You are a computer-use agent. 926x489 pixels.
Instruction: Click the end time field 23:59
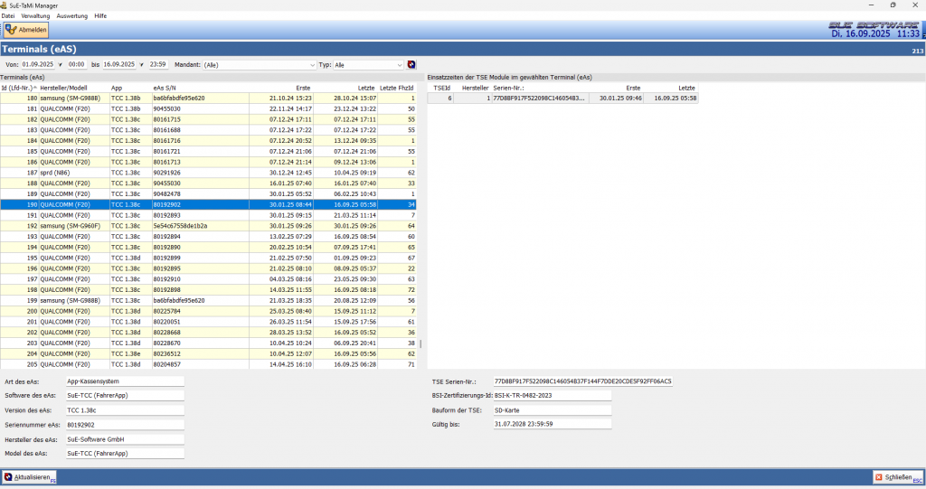(159, 65)
